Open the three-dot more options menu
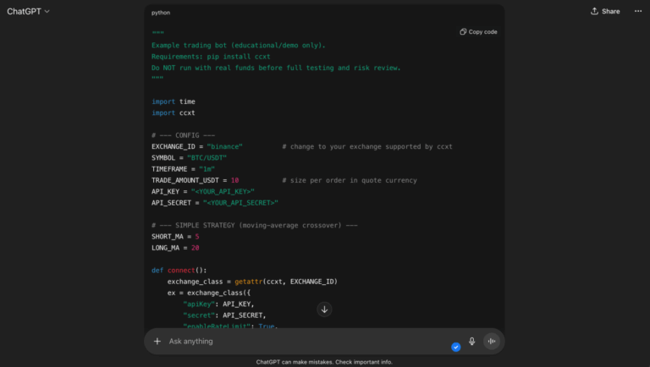This screenshot has width=650, height=367. coord(637,11)
